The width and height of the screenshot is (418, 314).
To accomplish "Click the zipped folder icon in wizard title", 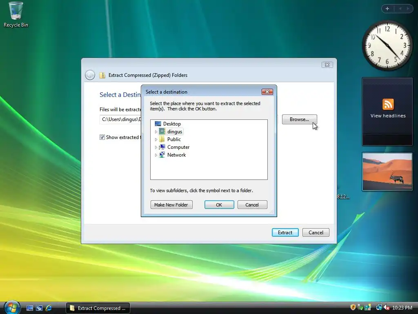I will [x=102, y=75].
